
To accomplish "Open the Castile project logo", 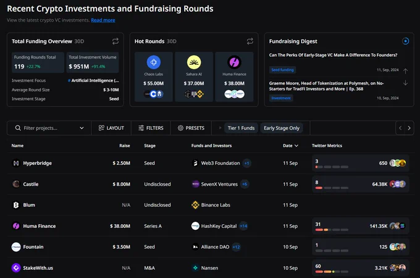I will pyautogui.click(x=16, y=184).
